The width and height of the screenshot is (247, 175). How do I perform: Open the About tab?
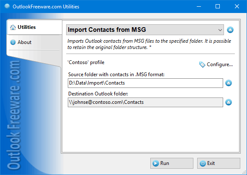coord(34,42)
